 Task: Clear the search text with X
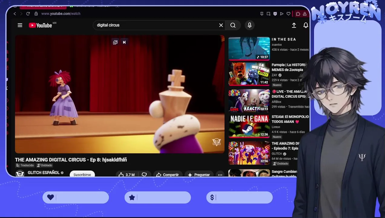pos(221,25)
